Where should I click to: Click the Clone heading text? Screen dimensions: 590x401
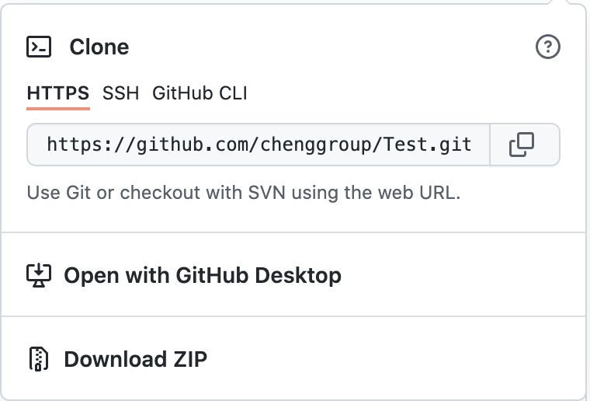(99, 47)
